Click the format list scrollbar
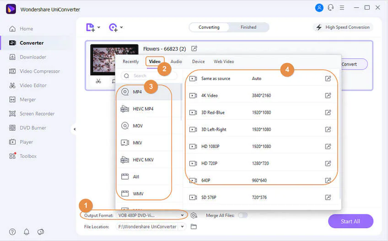Screen dimensions: 388x241 point(181,102)
